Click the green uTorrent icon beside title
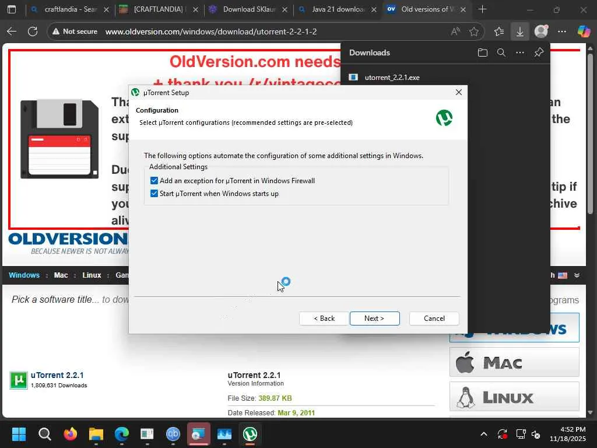Screen dimensions: 597x448 (19, 380)
